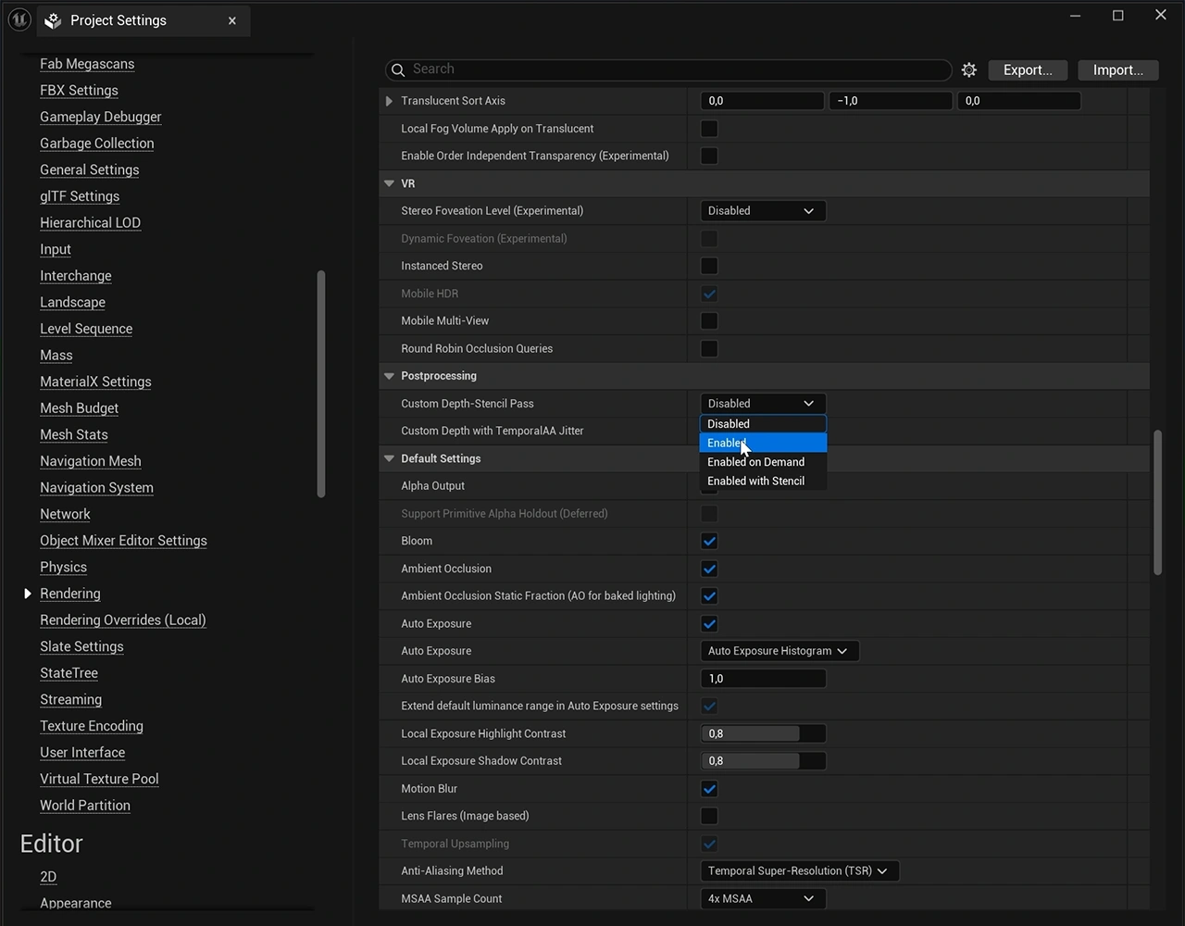The image size is (1185, 926).
Task: Select Enabled on Demand option
Action: pyautogui.click(x=763, y=462)
